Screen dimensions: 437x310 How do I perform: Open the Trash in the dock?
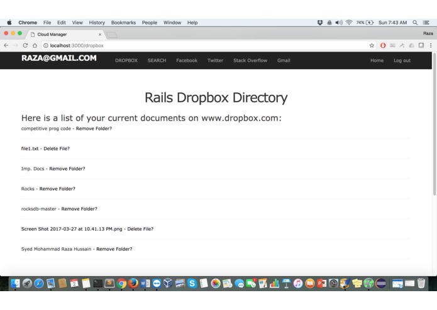pyautogui.click(x=421, y=283)
